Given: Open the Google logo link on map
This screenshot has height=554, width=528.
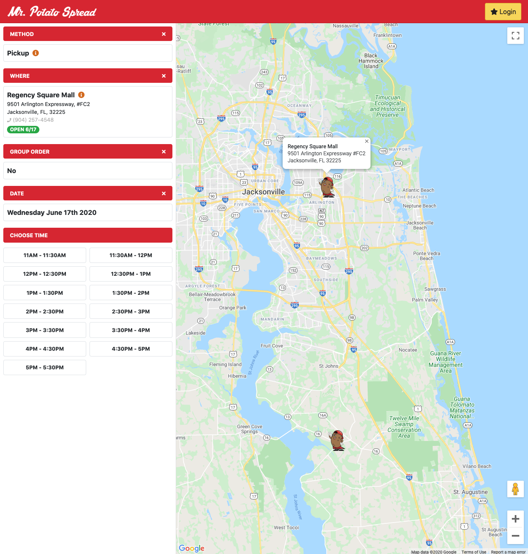Looking at the screenshot, I should pyautogui.click(x=191, y=548).
